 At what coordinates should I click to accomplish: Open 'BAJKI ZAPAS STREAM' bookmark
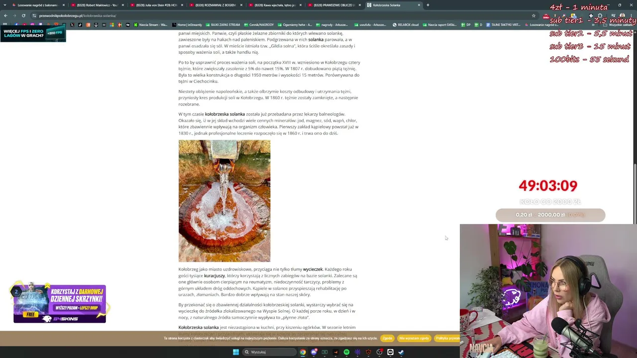pos(222,24)
